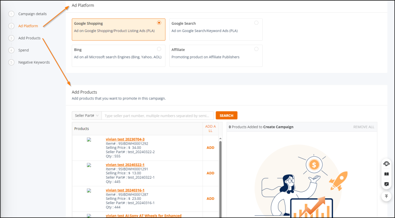Select the Google Search radio button
The image size is (395, 218).
point(256,23)
